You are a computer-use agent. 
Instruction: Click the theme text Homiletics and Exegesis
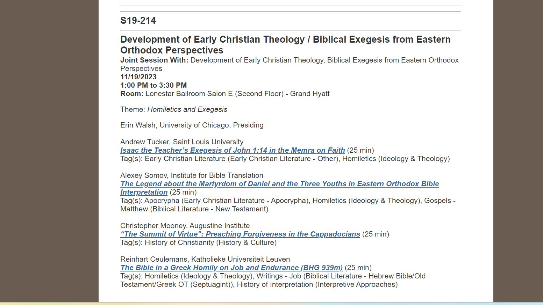point(187,109)
